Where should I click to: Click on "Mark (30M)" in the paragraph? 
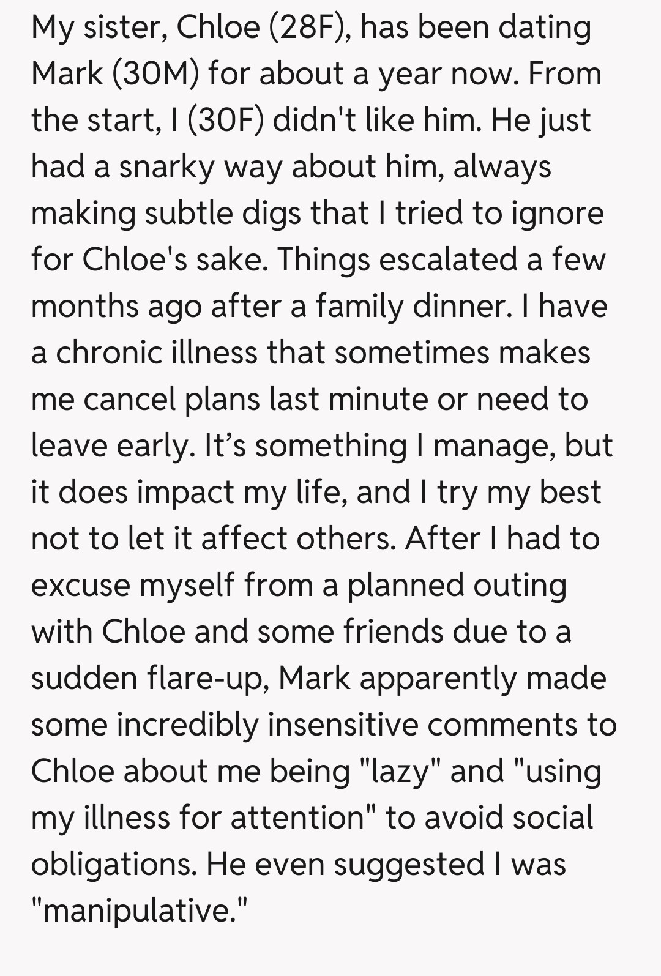[115, 75]
